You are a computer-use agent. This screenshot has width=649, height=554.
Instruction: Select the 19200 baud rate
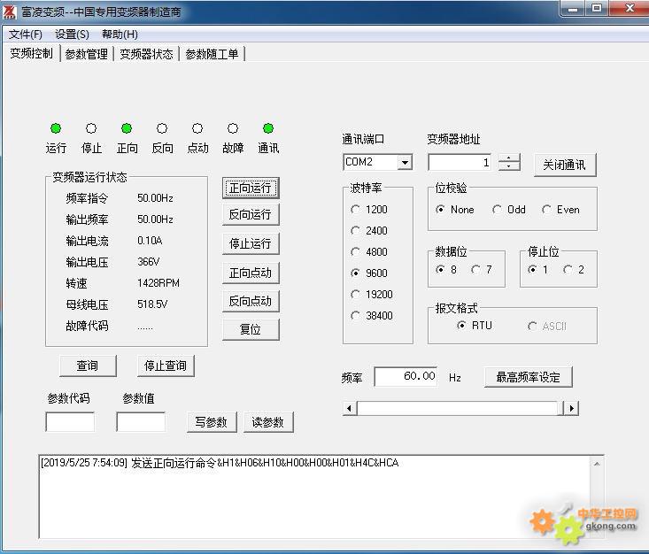point(371,294)
